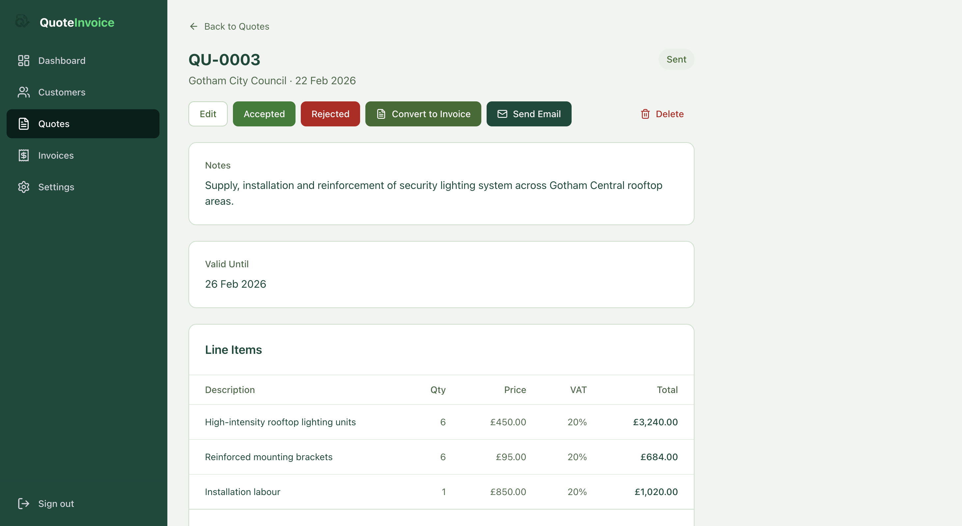Click the trash icon next to Delete
This screenshot has width=962, height=526.
point(645,114)
